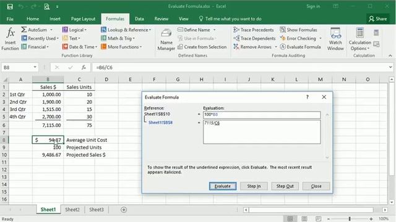This screenshot has height=222, width=396.
Task: Adjust the zoom slider handle
Action: (x=350, y=219)
